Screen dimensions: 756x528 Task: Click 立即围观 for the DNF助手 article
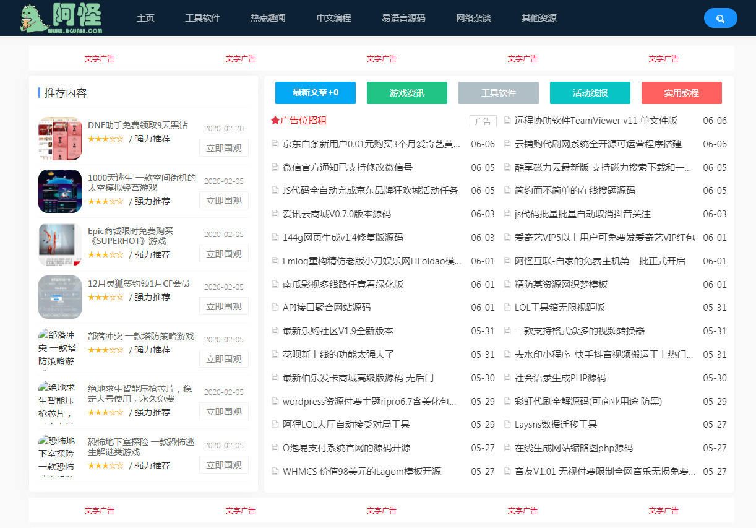coord(223,147)
